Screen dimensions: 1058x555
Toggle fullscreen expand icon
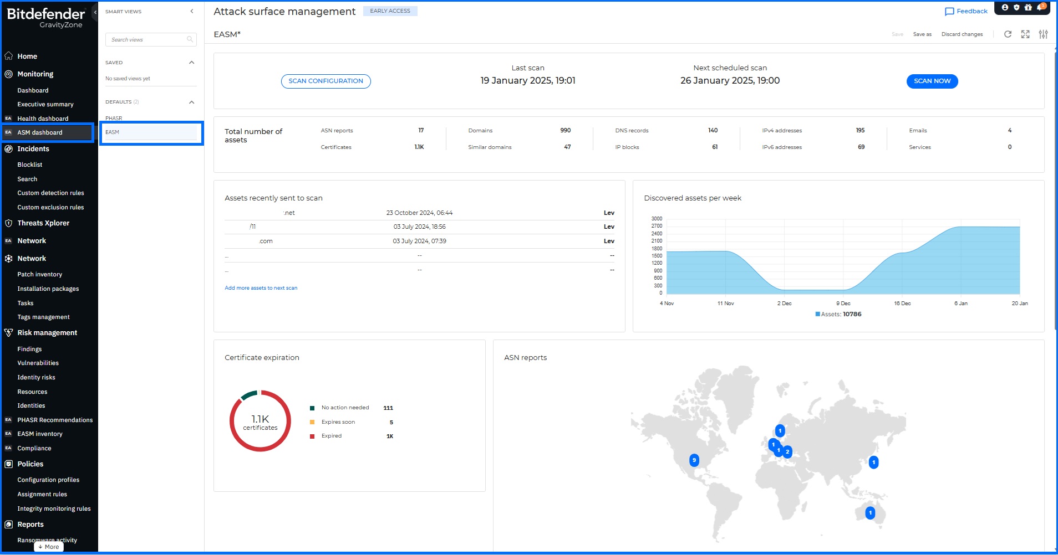(1025, 34)
